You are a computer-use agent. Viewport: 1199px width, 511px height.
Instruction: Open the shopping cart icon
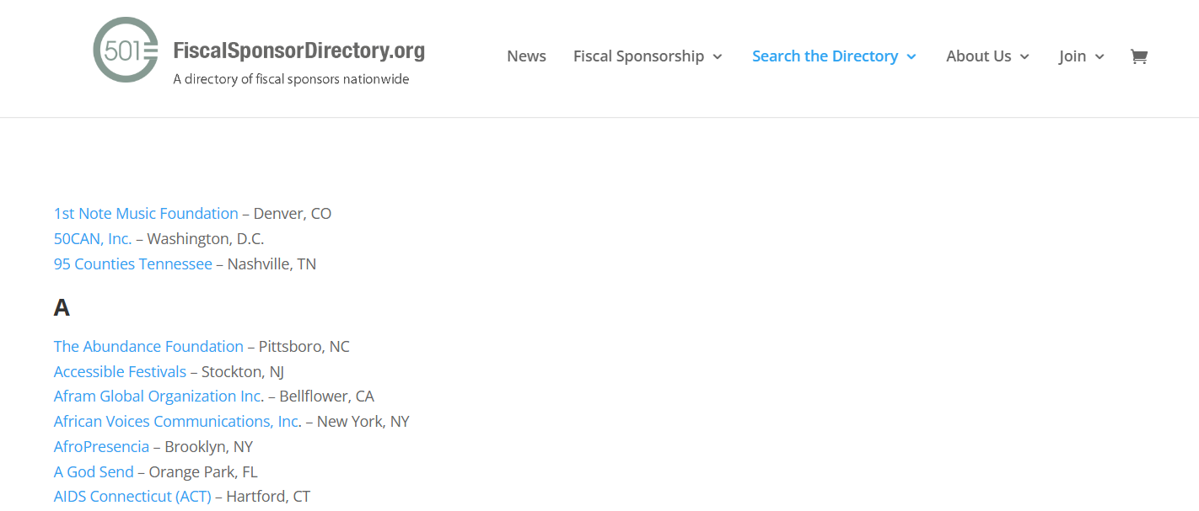1138,56
